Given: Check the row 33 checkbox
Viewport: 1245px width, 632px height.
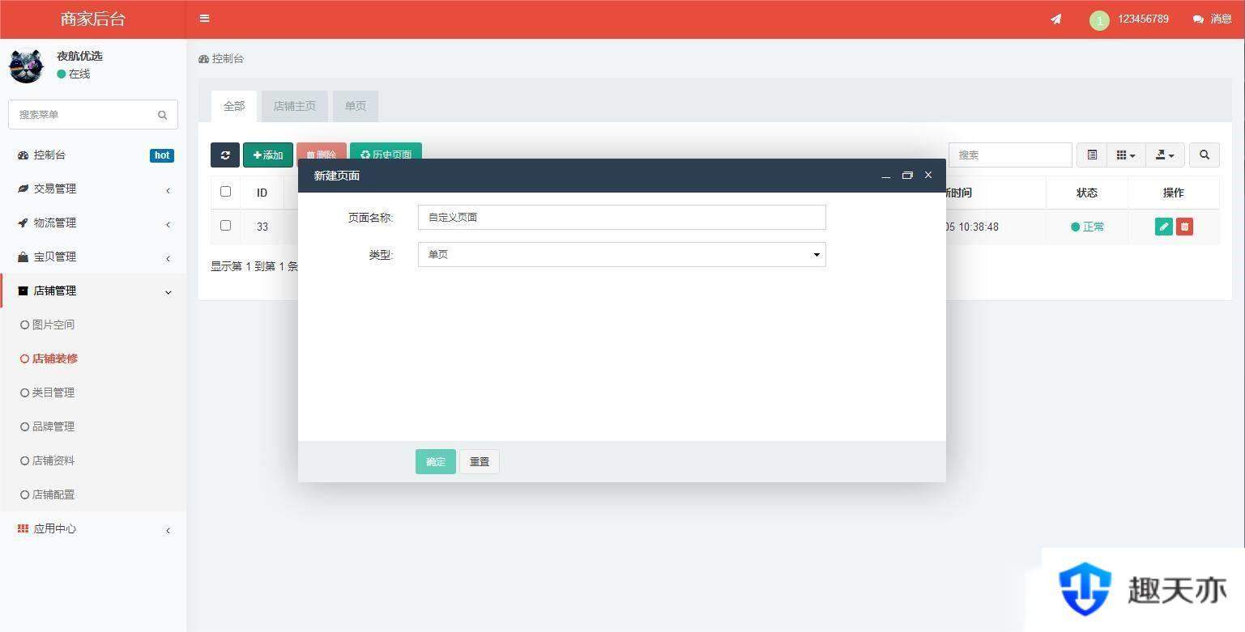Looking at the screenshot, I should [225, 226].
